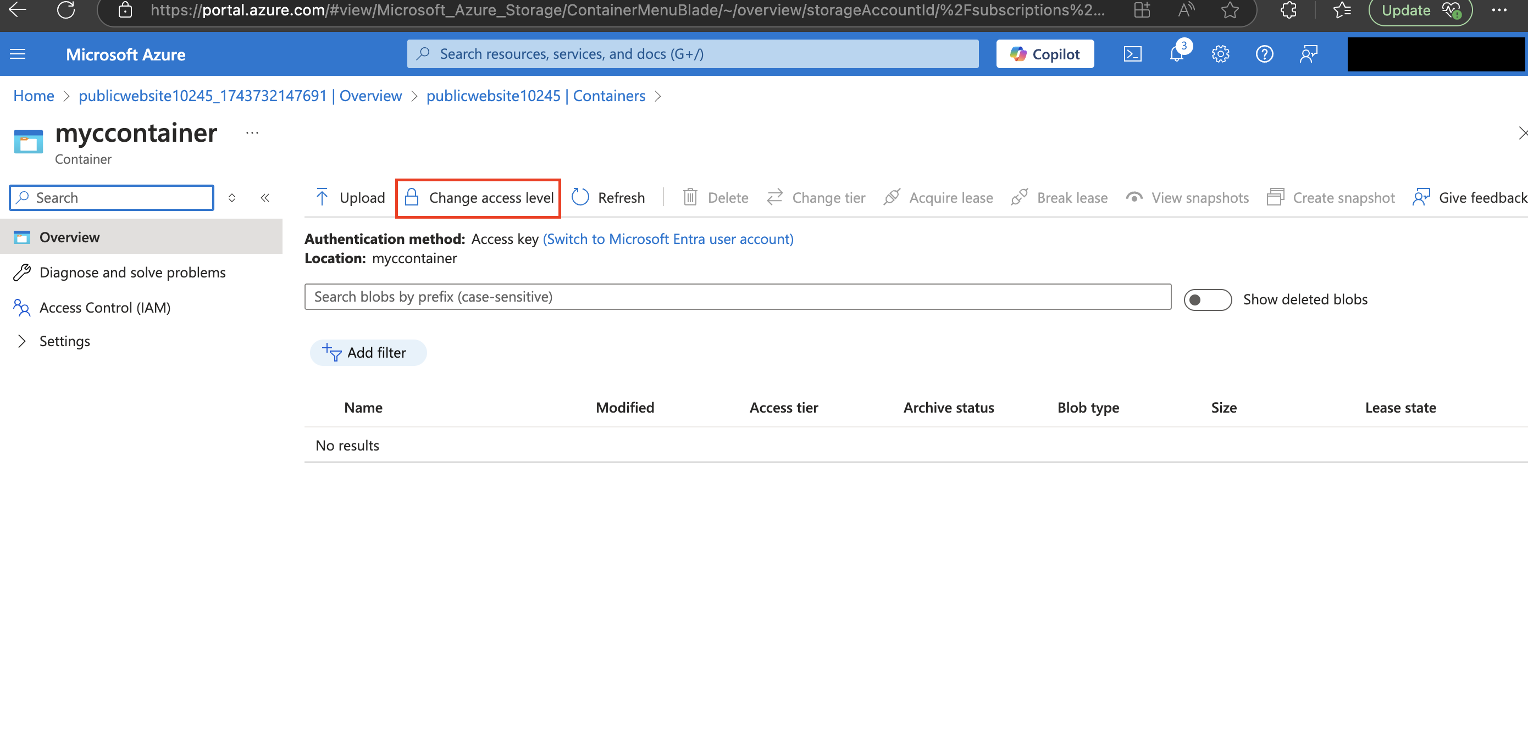Image resolution: width=1528 pixels, height=734 pixels.
Task: Select the Overview menu item
Action: point(141,237)
